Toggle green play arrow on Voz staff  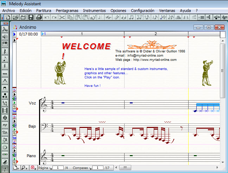point(14,103)
